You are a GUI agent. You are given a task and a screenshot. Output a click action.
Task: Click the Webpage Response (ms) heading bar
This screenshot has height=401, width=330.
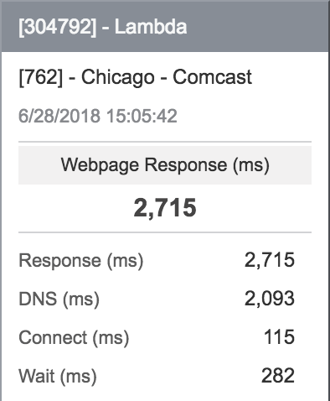point(165,165)
